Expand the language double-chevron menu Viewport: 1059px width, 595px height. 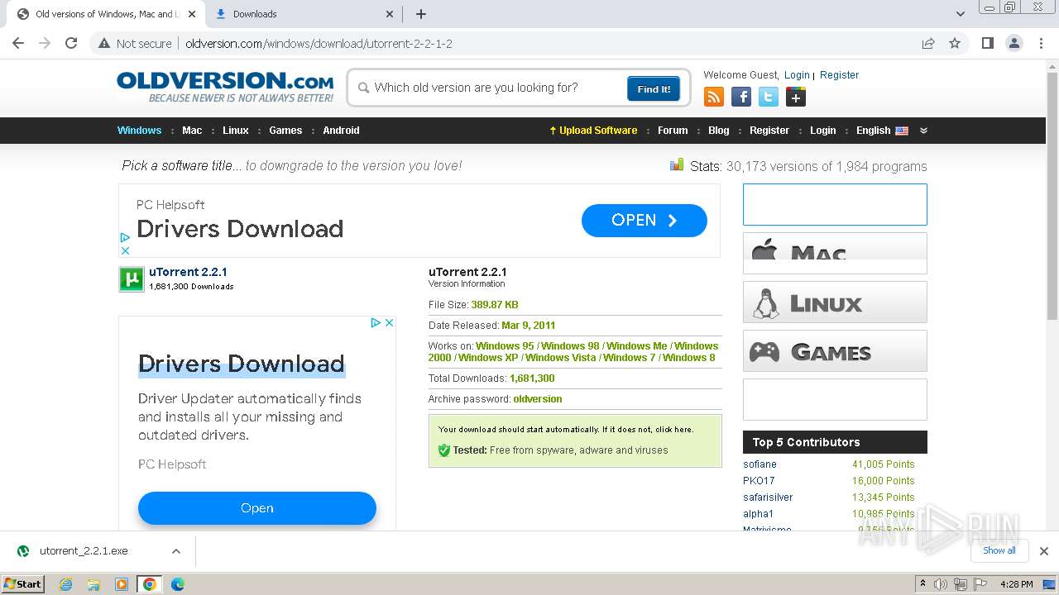[924, 131]
